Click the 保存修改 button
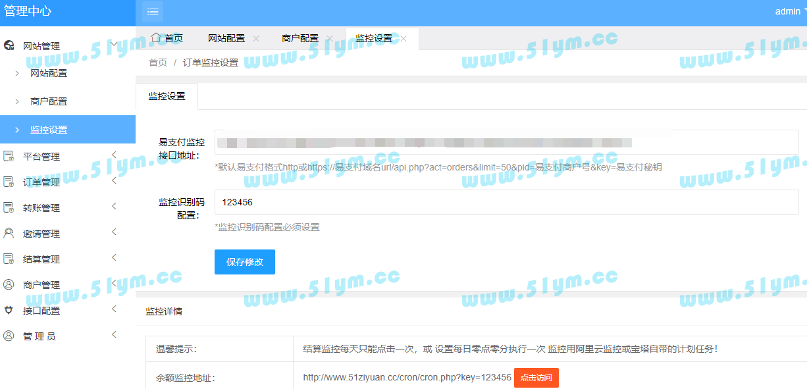The image size is (807, 389). pos(245,262)
